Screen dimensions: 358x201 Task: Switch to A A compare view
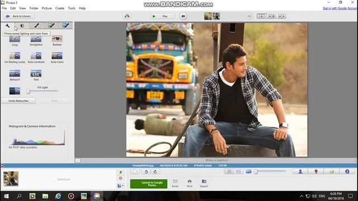[x=281, y=16]
